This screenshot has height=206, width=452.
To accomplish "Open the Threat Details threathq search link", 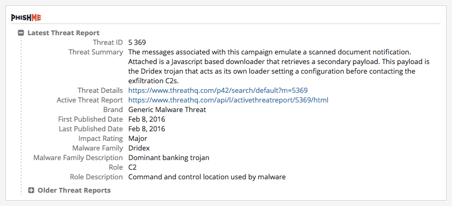I will point(218,90).
